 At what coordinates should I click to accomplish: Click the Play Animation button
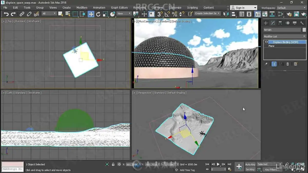pos(218,164)
